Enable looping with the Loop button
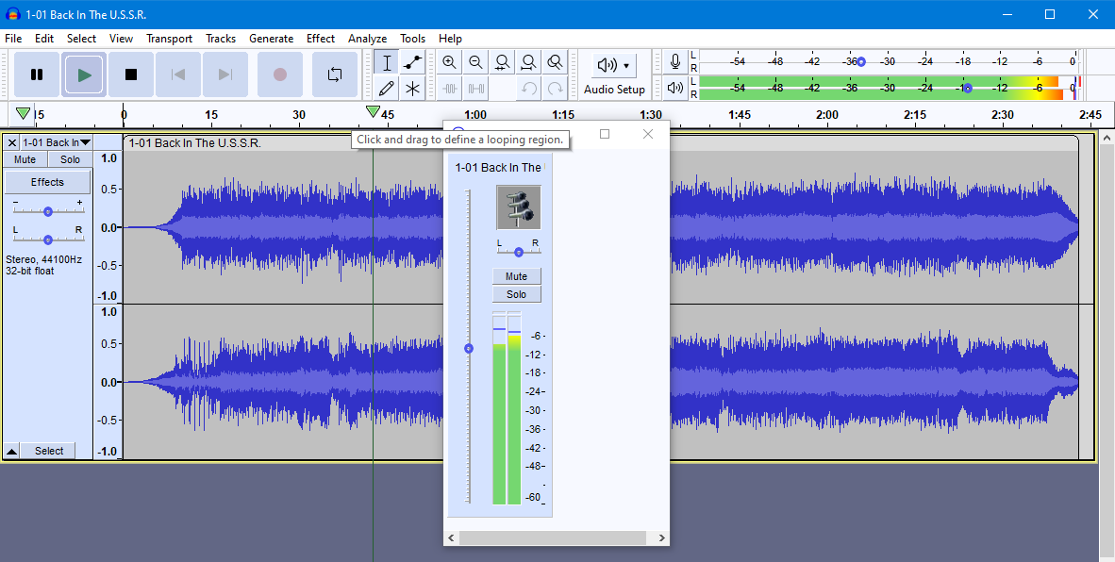This screenshot has height=562, width=1115. (x=335, y=74)
